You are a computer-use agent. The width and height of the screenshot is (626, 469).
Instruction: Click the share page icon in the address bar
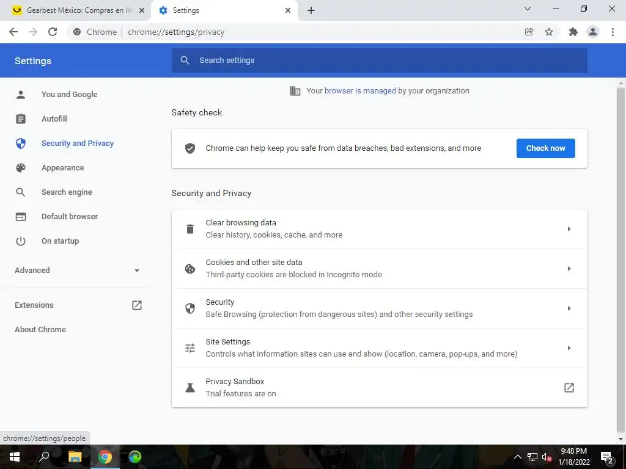[x=529, y=32]
